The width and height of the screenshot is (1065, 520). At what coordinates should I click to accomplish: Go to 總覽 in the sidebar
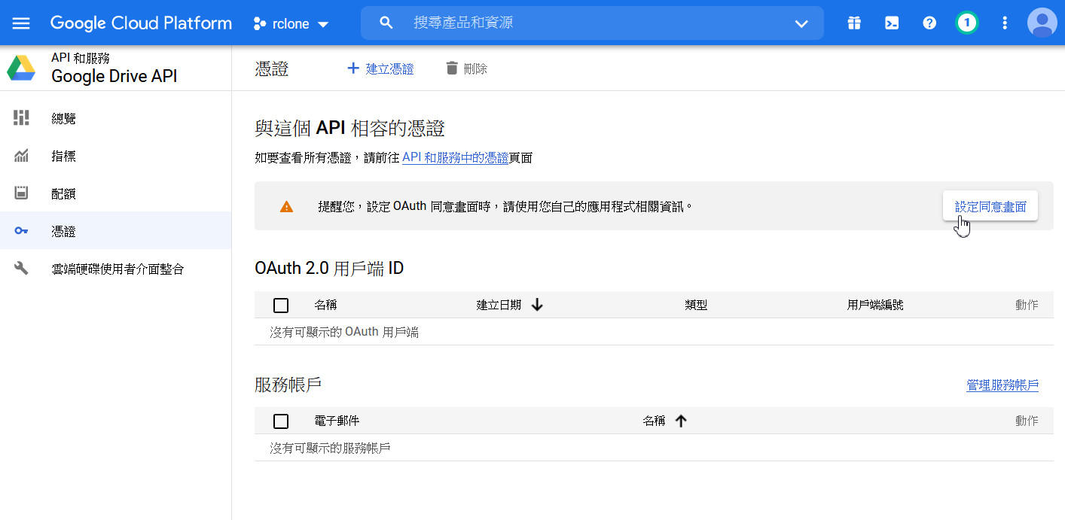pos(63,119)
